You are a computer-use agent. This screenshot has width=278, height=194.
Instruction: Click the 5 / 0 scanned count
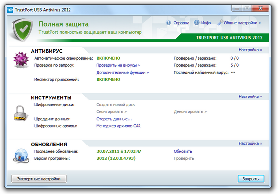[x=234, y=65]
